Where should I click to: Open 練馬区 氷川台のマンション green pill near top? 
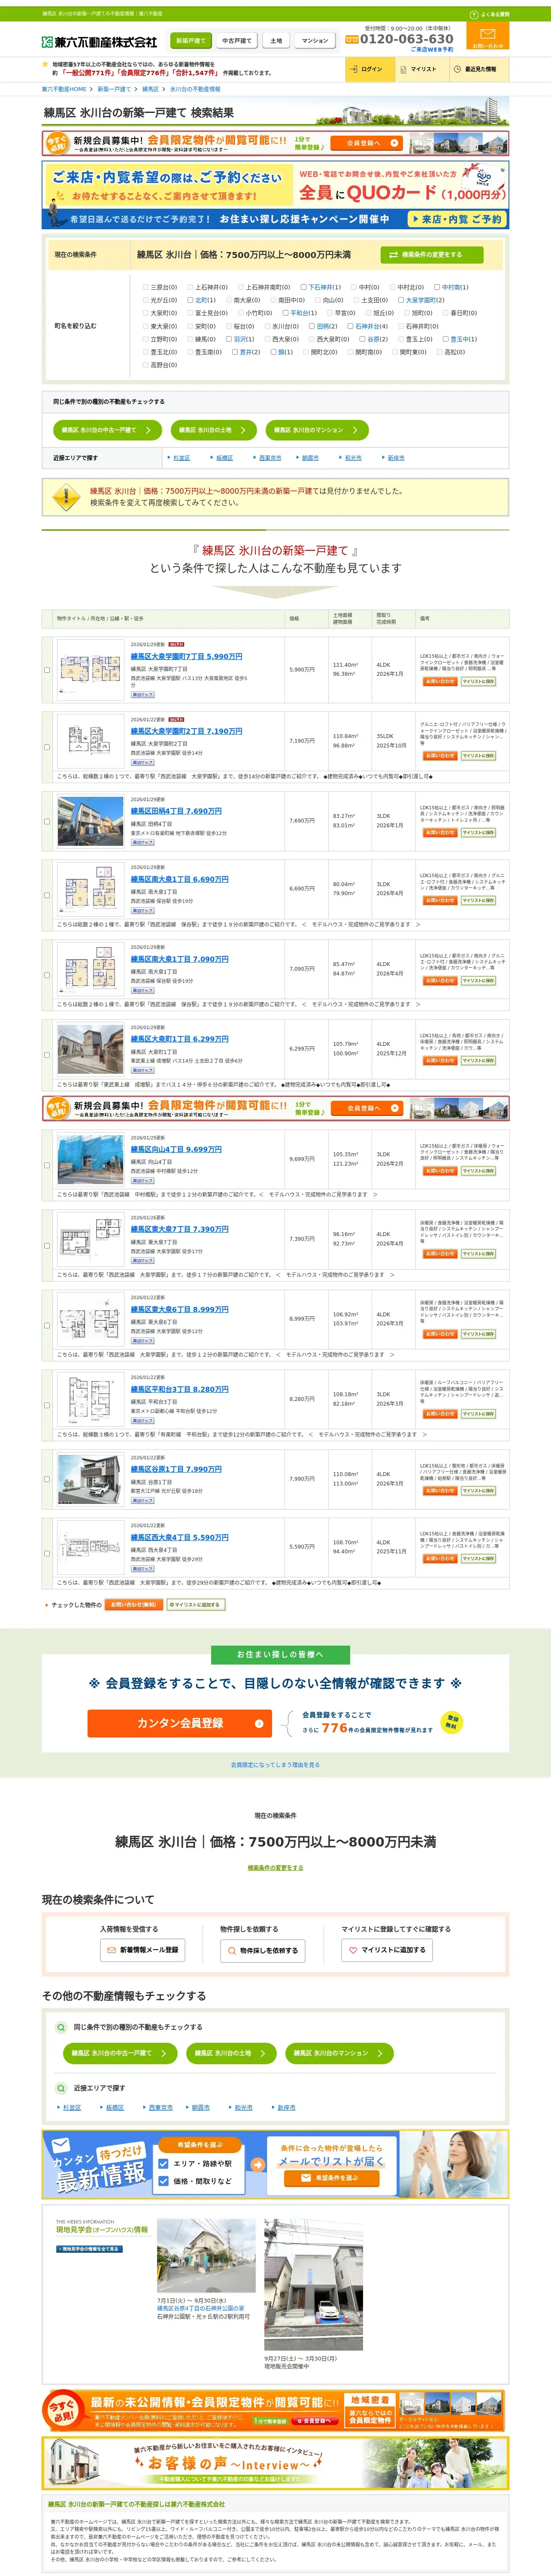click(317, 430)
